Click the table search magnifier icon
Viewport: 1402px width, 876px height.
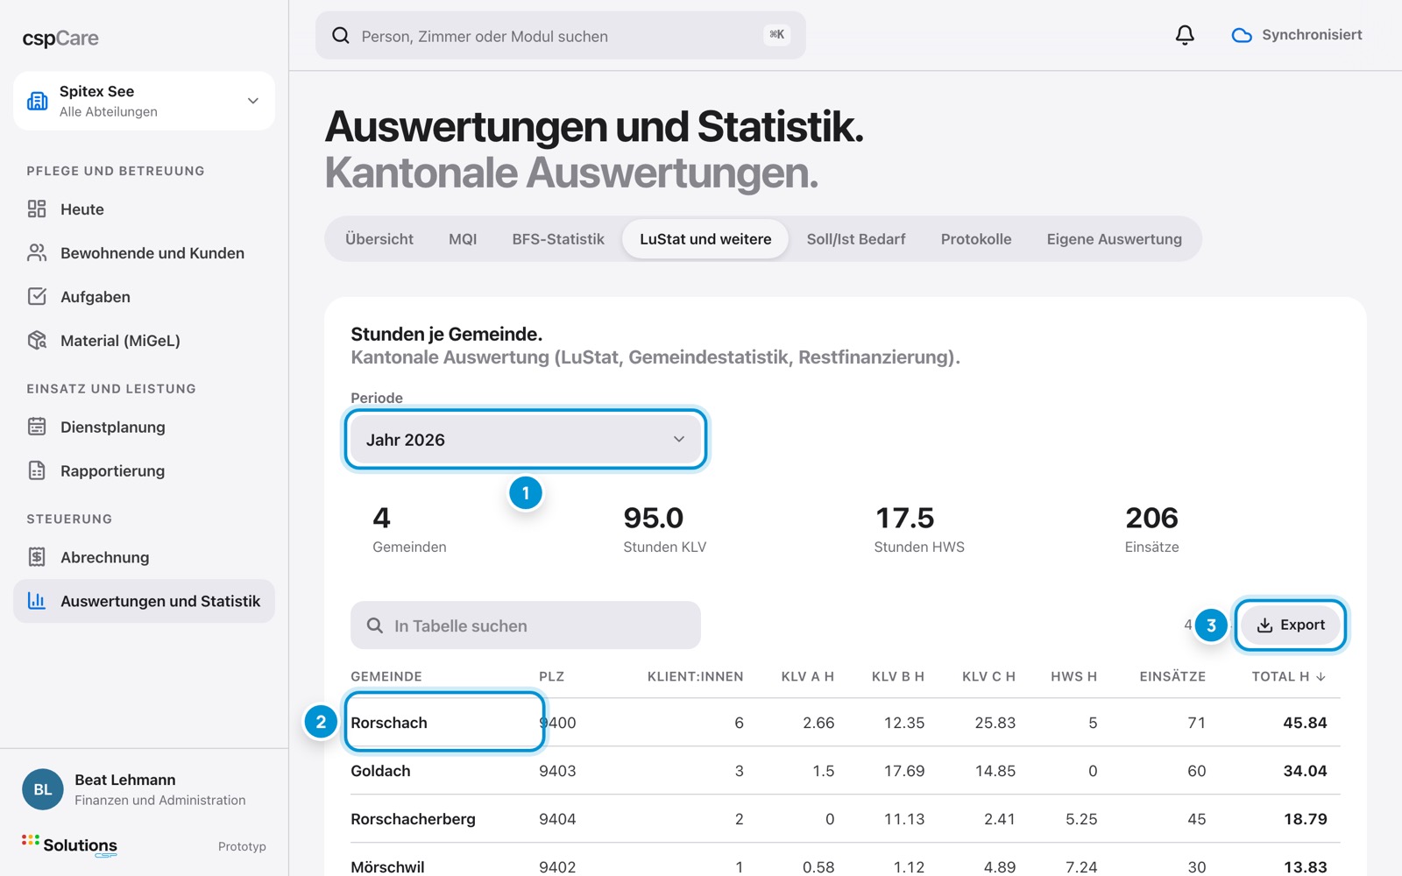point(375,625)
